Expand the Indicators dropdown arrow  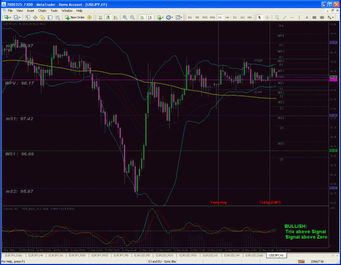[163, 17]
